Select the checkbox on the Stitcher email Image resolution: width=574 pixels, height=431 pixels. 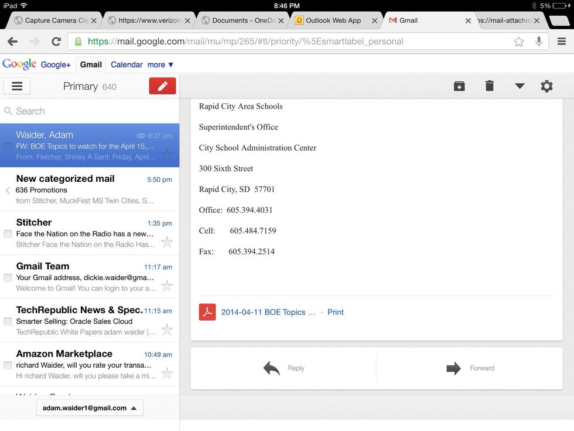click(8, 235)
